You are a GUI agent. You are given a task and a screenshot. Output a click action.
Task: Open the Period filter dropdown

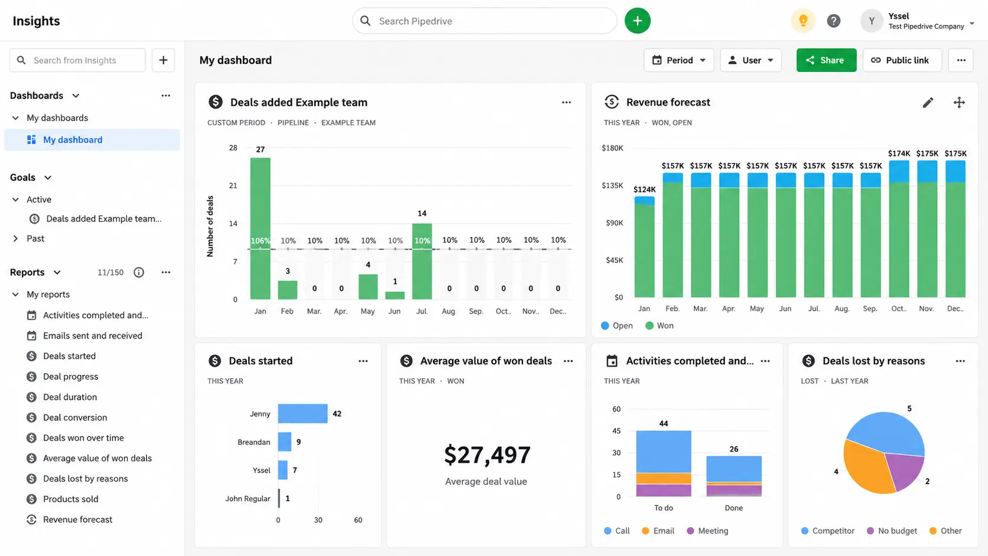click(x=678, y=60)
